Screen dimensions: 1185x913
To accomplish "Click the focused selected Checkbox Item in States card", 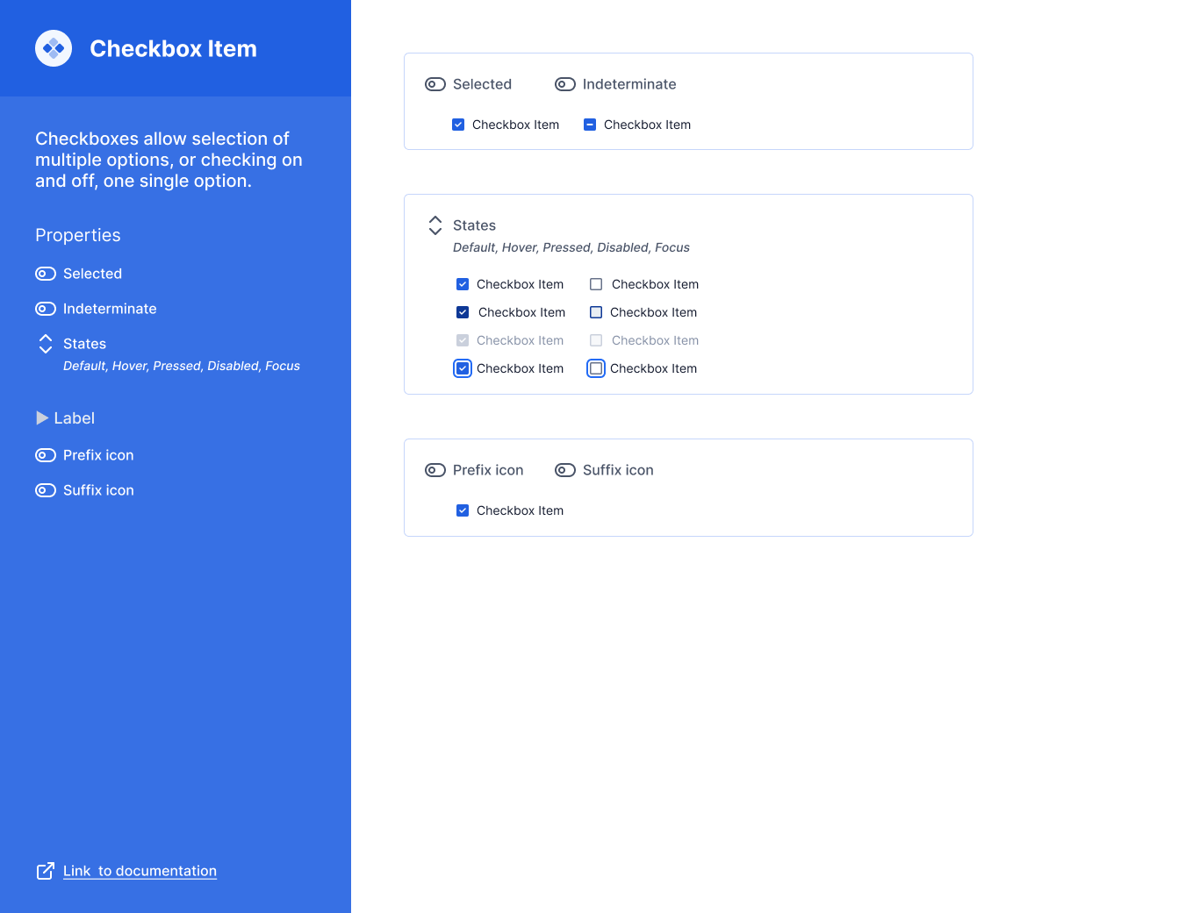I will [x=463, y=368].
